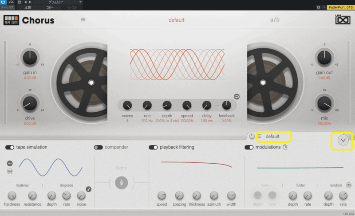Click the host power bypass button
The image size is (355, 216).
[4, 2]
